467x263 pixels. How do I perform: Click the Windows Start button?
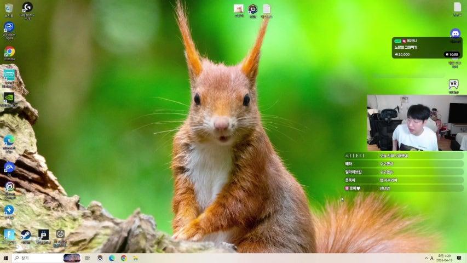coord(5,258)
